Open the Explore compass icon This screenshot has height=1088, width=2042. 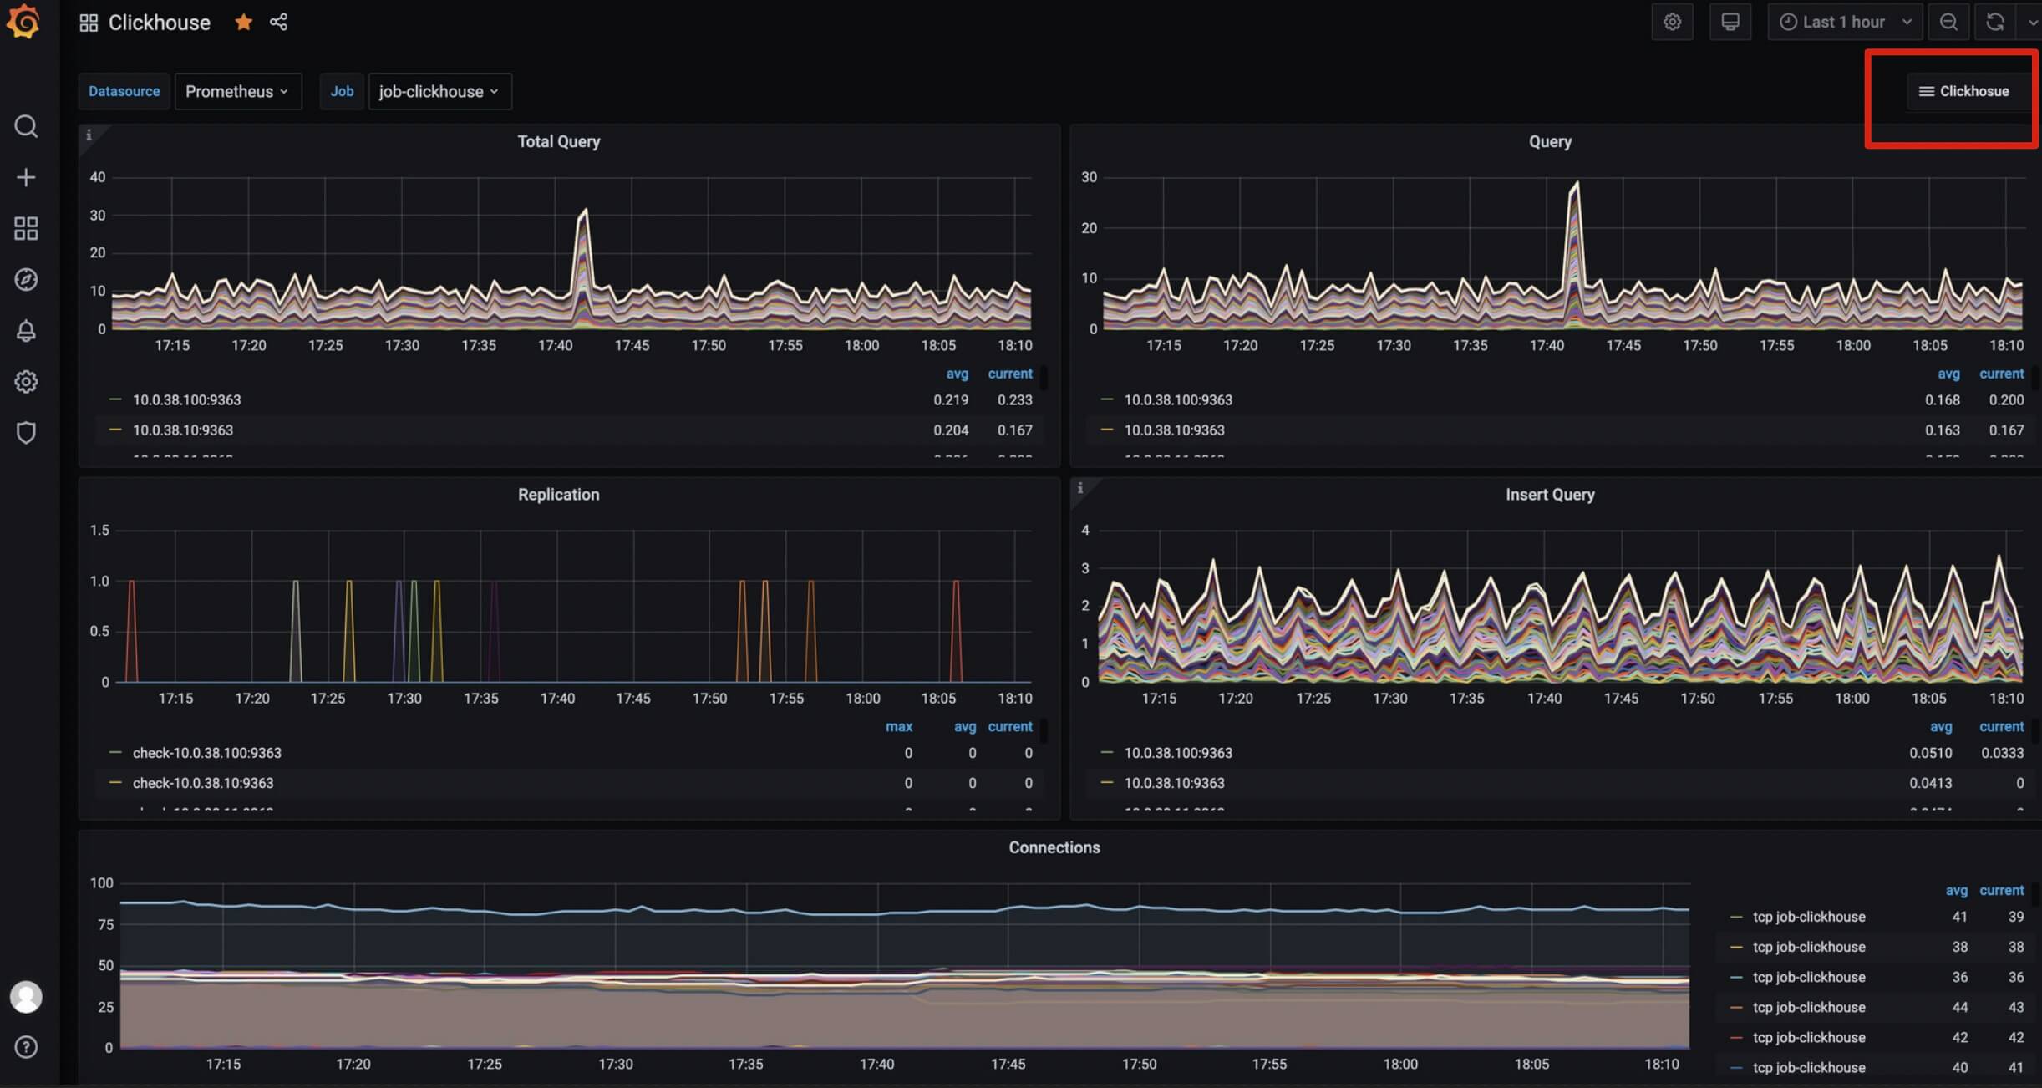(26, 279)
